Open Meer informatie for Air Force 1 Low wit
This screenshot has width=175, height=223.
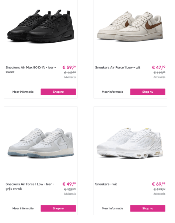click(112, 92)
